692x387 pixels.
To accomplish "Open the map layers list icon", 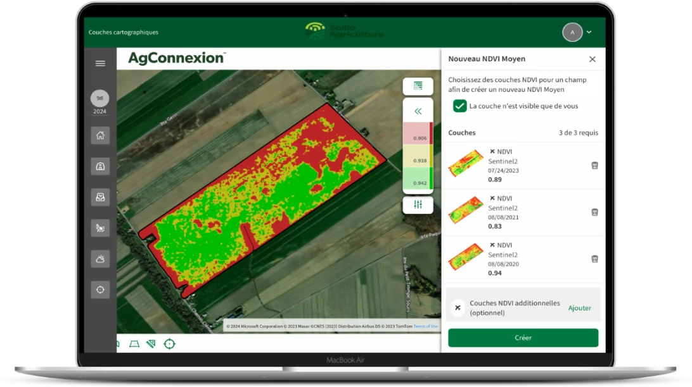I will (418, 86).
